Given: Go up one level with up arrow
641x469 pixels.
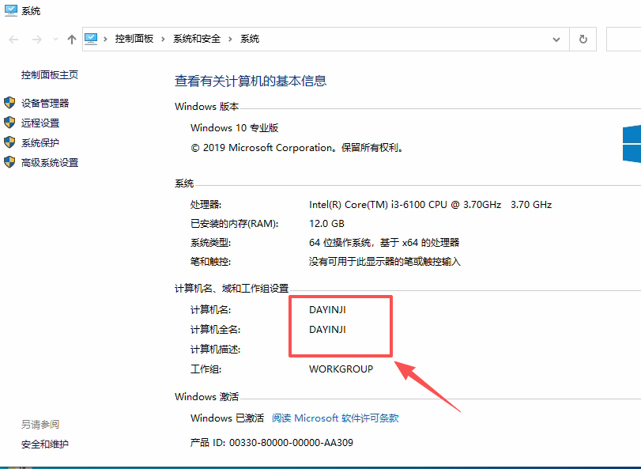Looking at the screenshot, I should (x=72, y=39).
